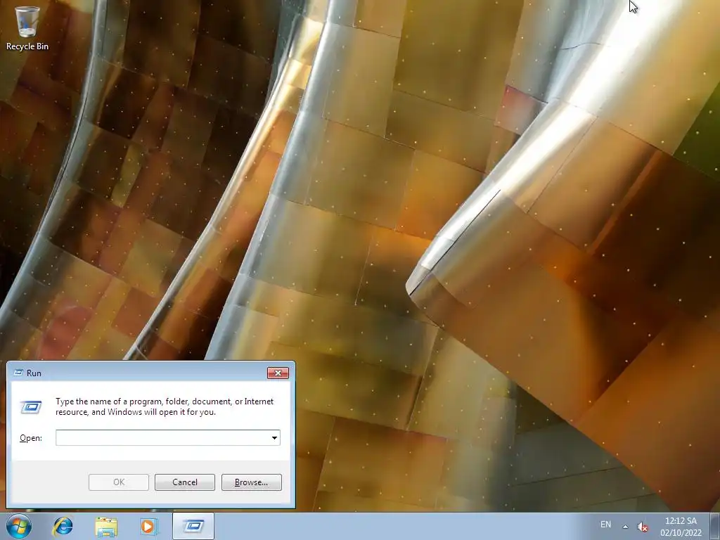This screenshot has width=720, height=540.
Task: Focus the Open text field
Action: click(x=162, y=437)
